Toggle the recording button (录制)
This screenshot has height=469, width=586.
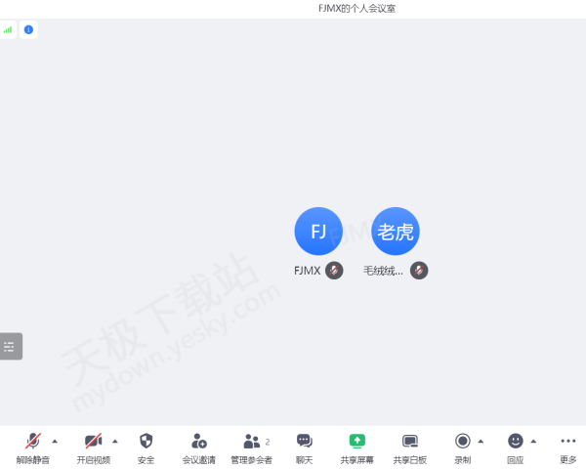(x=463, y=441)
